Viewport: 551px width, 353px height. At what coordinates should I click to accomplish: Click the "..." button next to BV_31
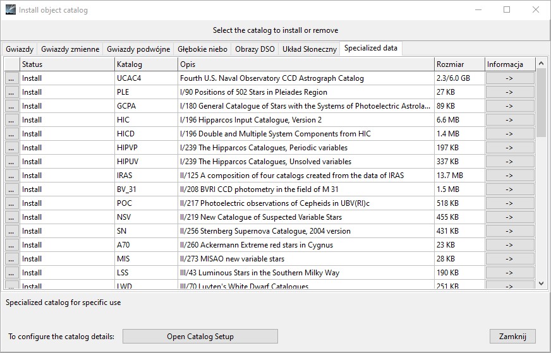(11, 189)
